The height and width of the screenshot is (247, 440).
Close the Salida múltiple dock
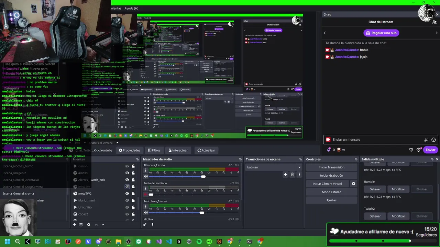pyautogui.click(x=437, y=159)
